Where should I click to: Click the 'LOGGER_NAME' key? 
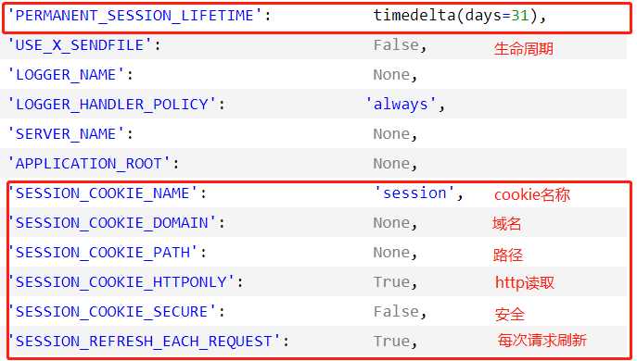67,75
